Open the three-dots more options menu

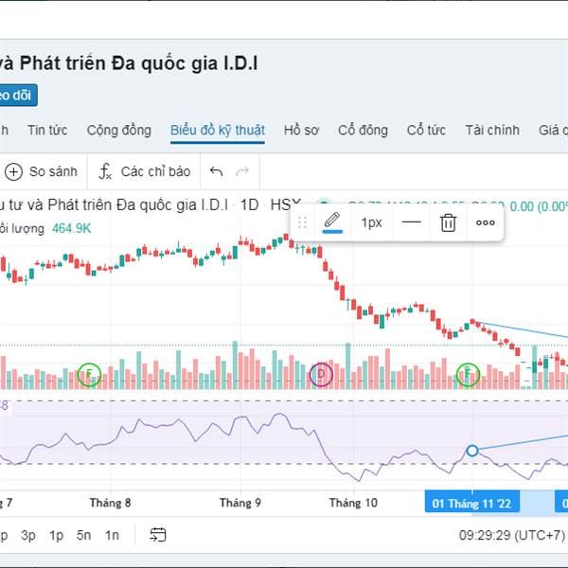coord(486,222)
